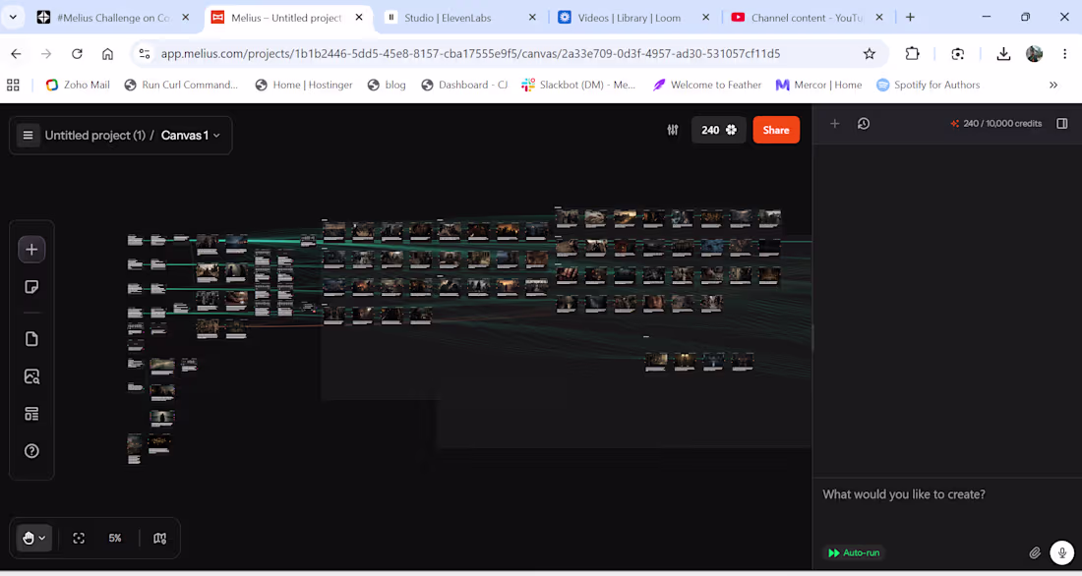Open the apps grid in bookmarks bar

point(13,85)
